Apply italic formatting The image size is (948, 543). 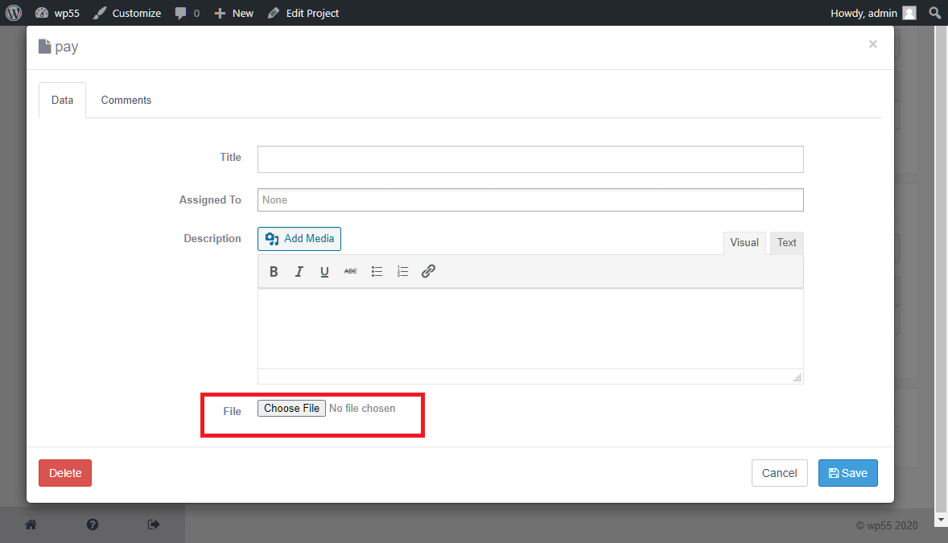point(299,271)
